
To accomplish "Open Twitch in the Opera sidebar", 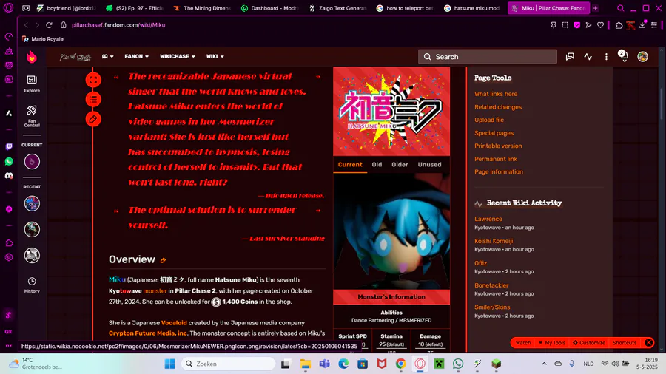I will coord(9,146).
